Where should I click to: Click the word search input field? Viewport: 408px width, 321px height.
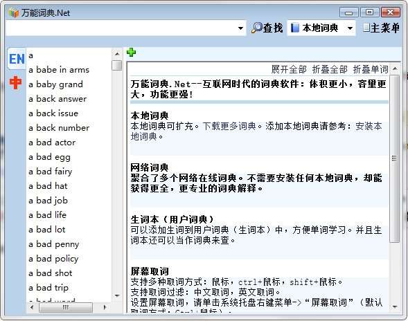click(121, 28)
